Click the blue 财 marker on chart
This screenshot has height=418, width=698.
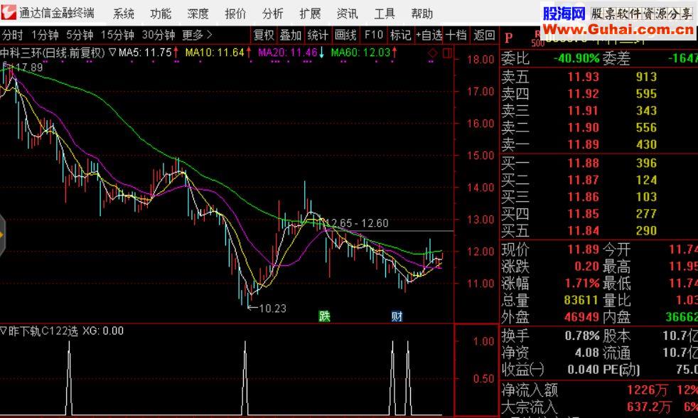pyautogui.click(x=397, y=316)
